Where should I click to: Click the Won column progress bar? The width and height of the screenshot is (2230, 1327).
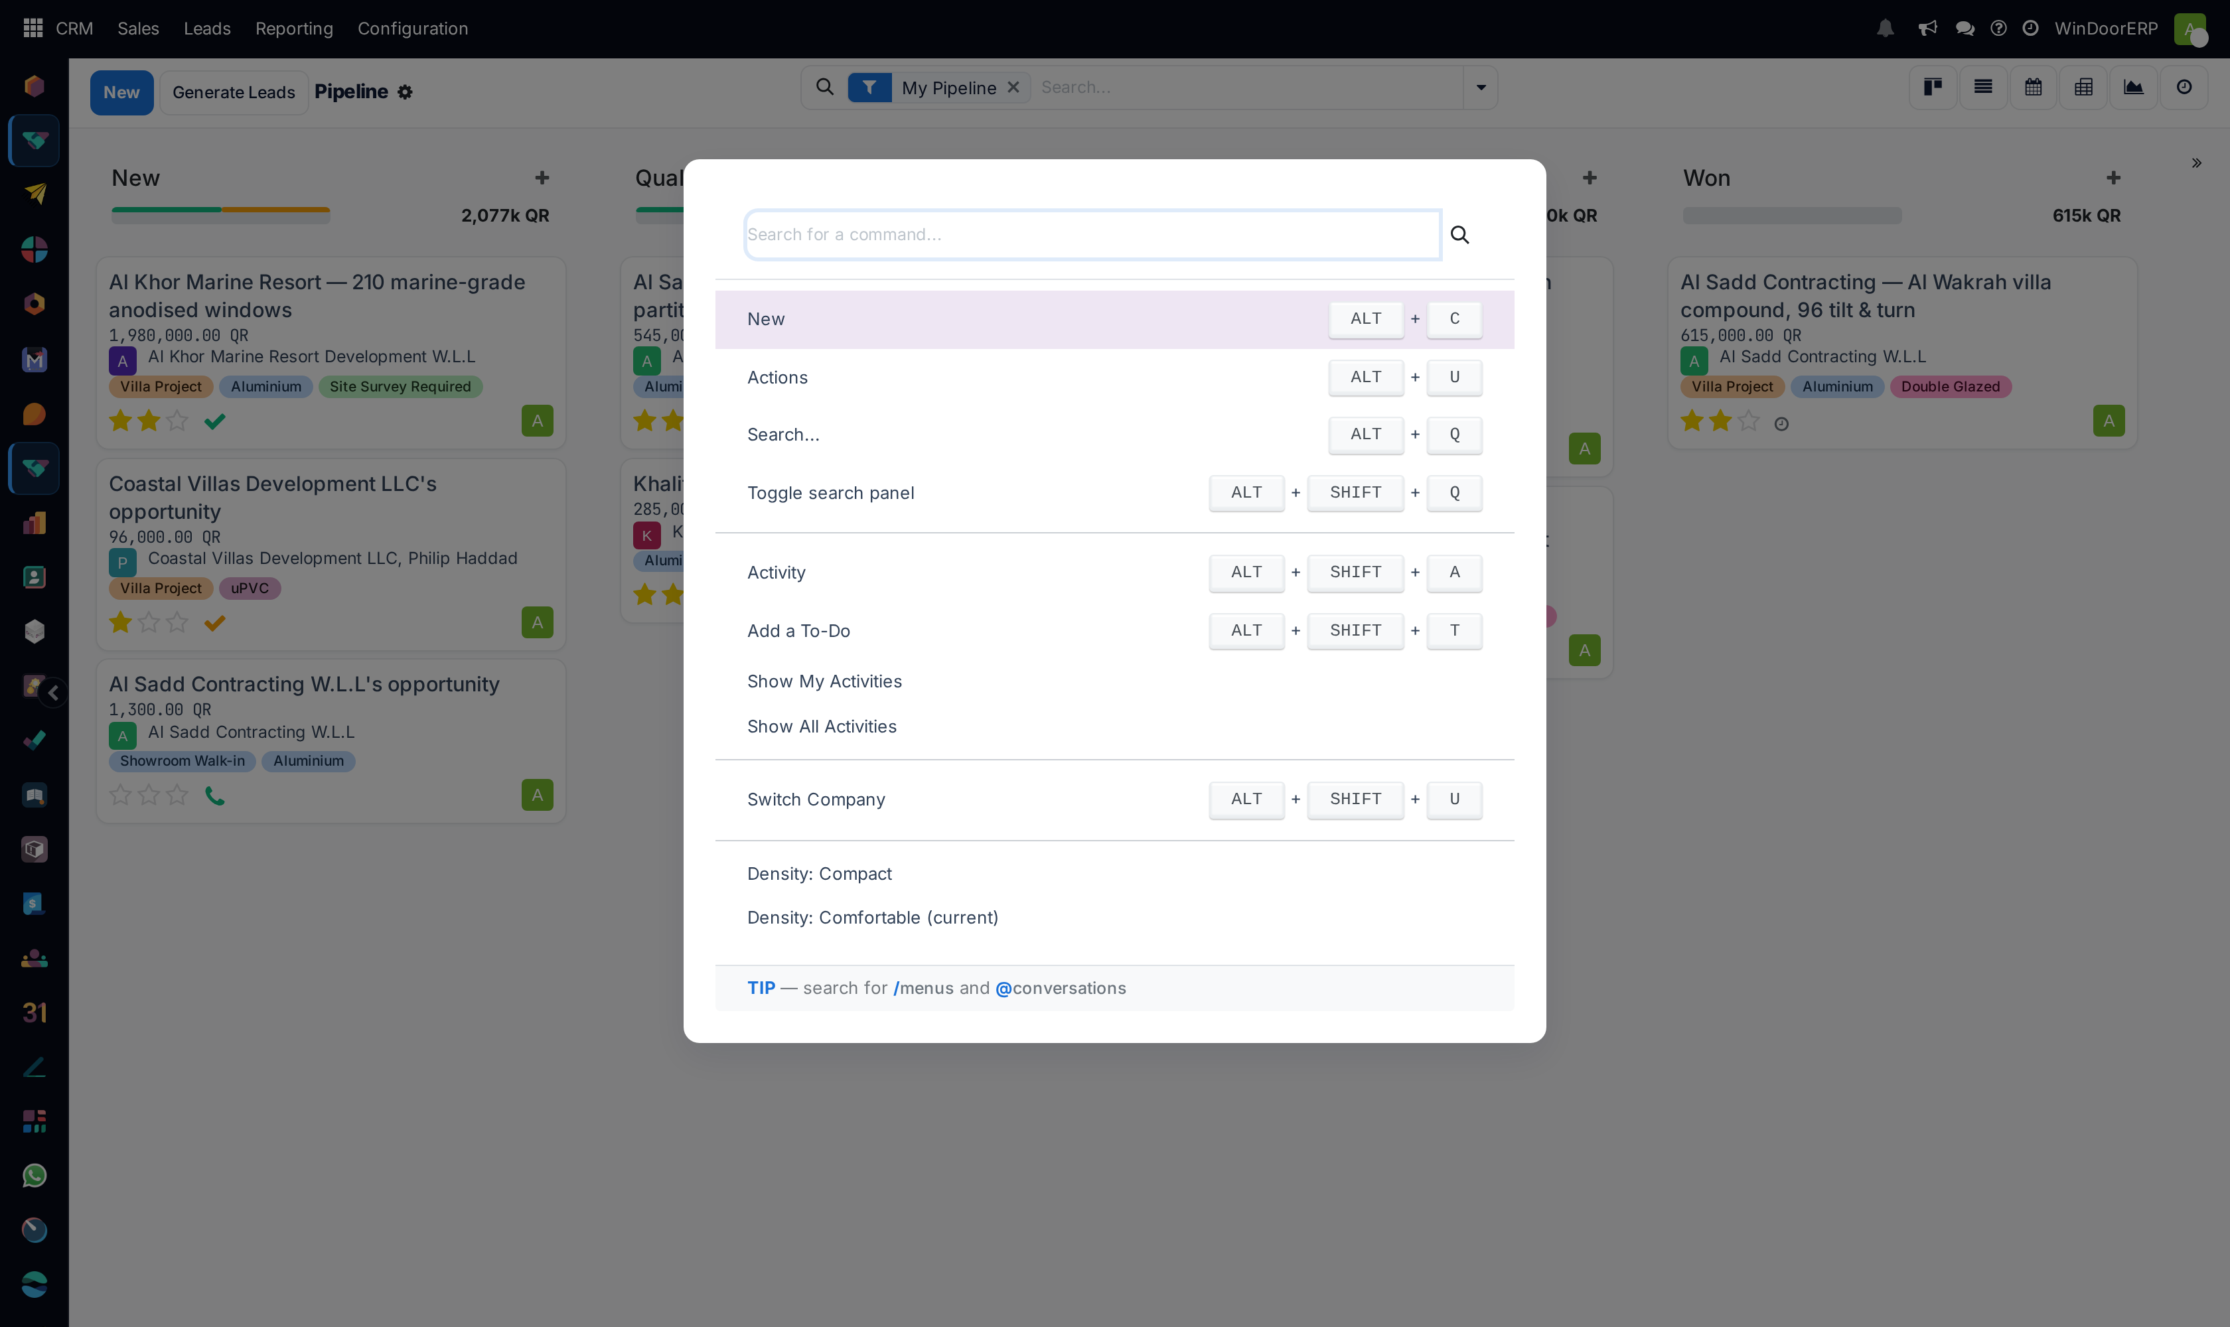click(1792, 216)
